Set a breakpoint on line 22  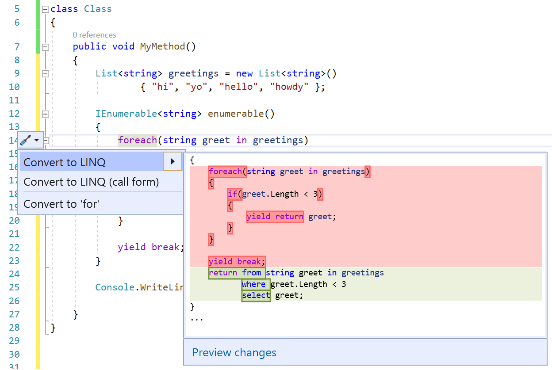tap(5, 247)
